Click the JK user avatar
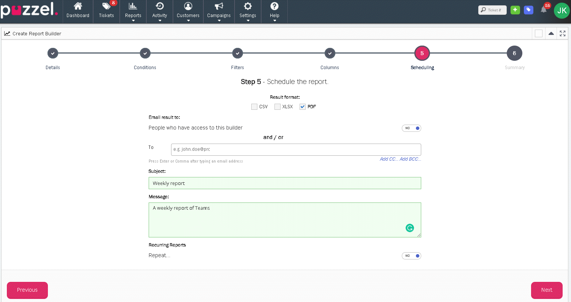 click(561, 11)
